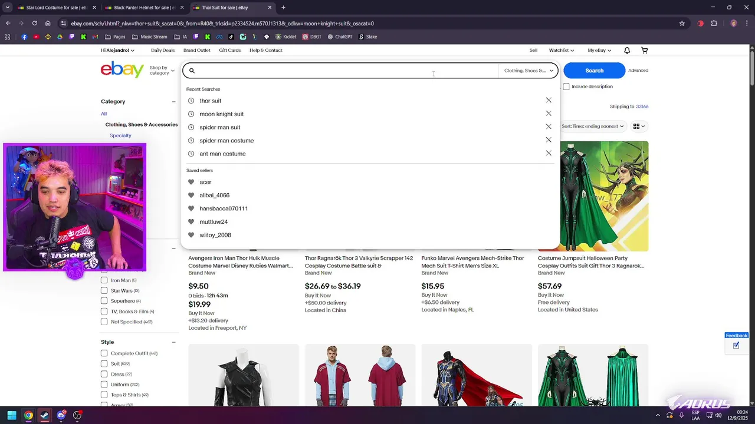Open the Pagos bookmarks folder

click(115, 37)
